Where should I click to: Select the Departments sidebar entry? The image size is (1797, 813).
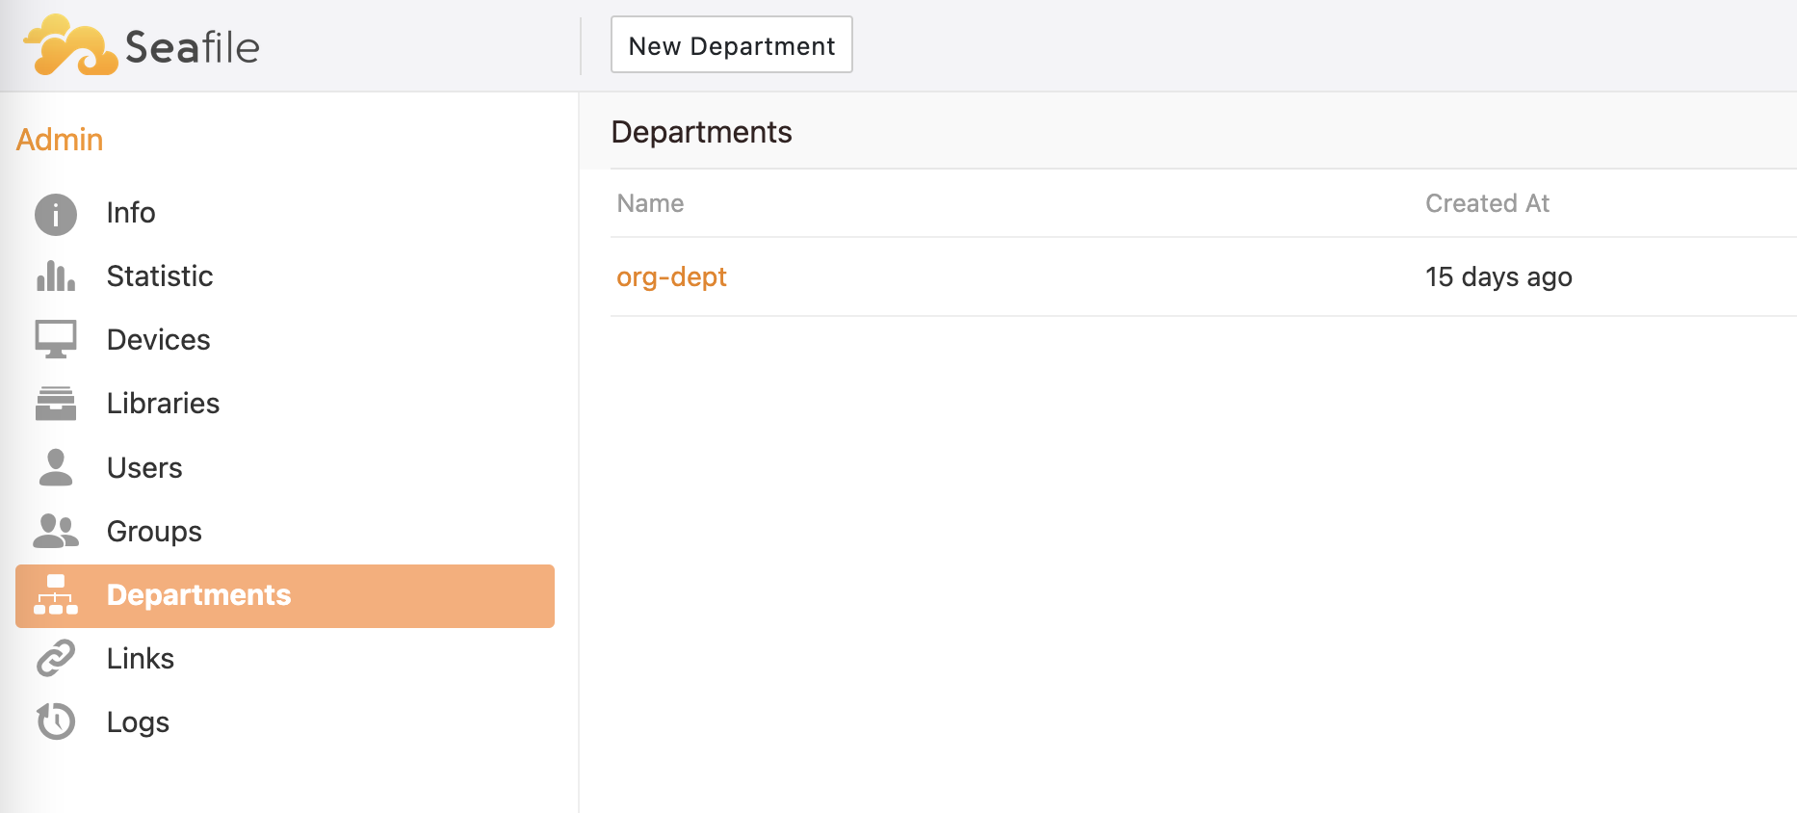point(285,596)
